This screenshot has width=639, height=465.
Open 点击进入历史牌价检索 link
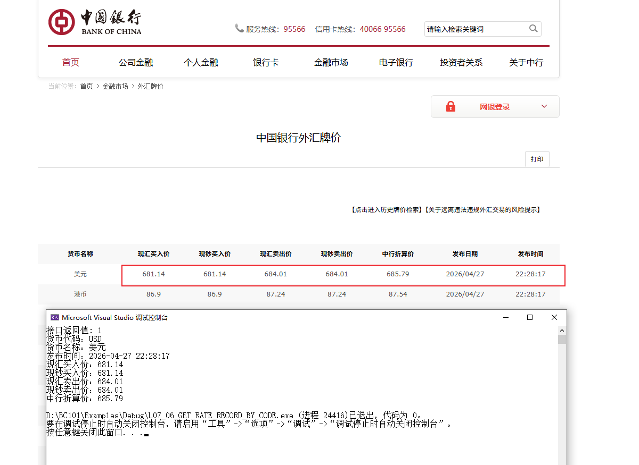coord(386,210)
